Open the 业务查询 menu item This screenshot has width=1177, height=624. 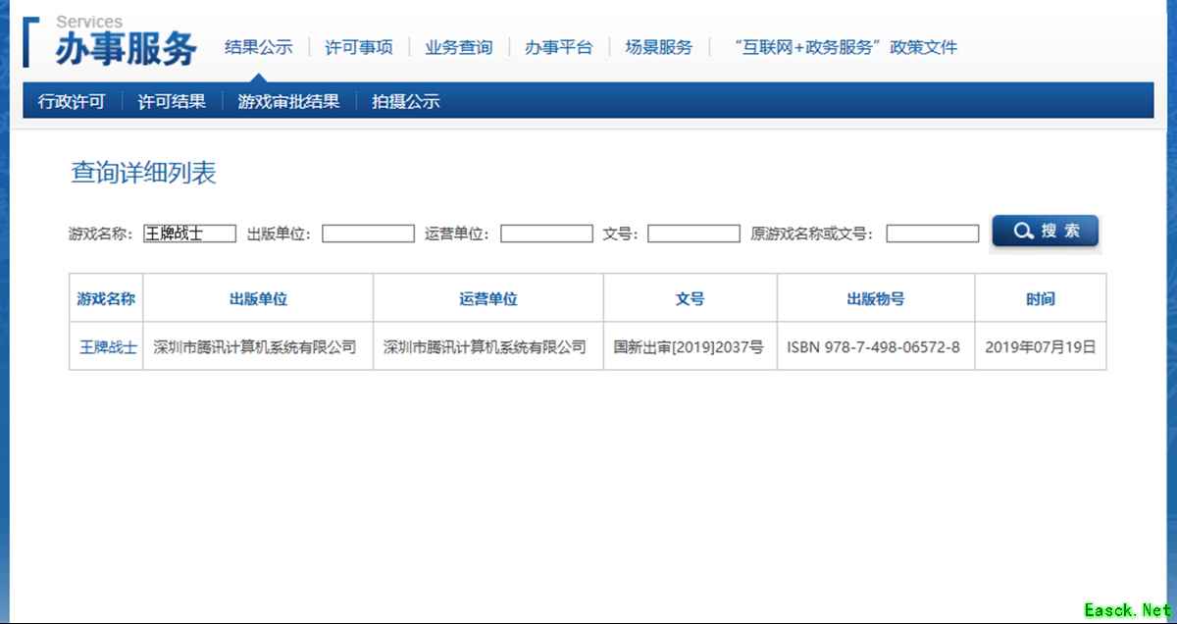coord(458,47)
